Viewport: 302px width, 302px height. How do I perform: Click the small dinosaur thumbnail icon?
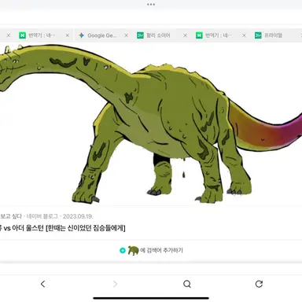[133, 250]
